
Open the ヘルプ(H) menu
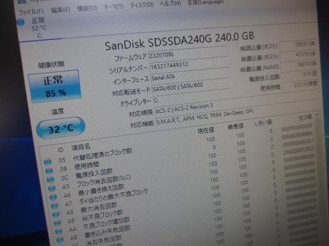pyautogui.click(x=170, y=3)
